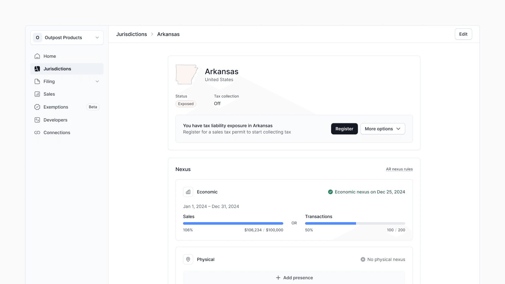The image size is (505, 284).
Task: Navigate to Sales
Action: [67, 94]
